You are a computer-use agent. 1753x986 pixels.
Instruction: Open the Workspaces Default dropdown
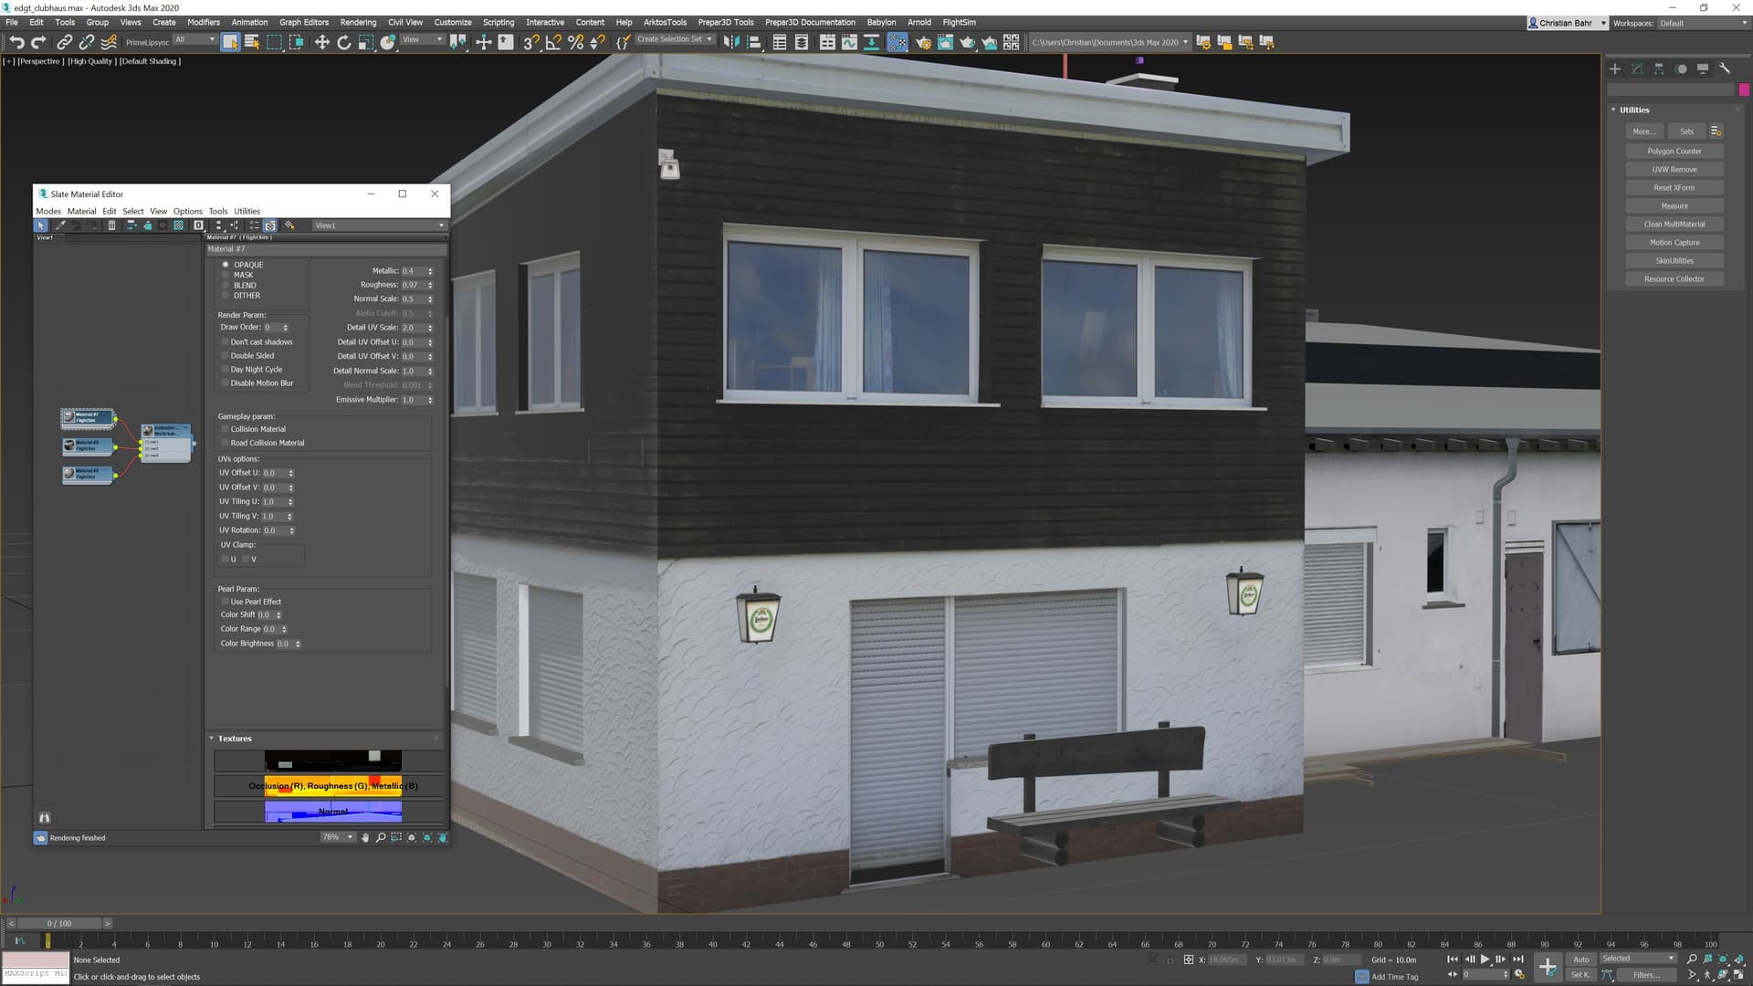click(1702, 23)
